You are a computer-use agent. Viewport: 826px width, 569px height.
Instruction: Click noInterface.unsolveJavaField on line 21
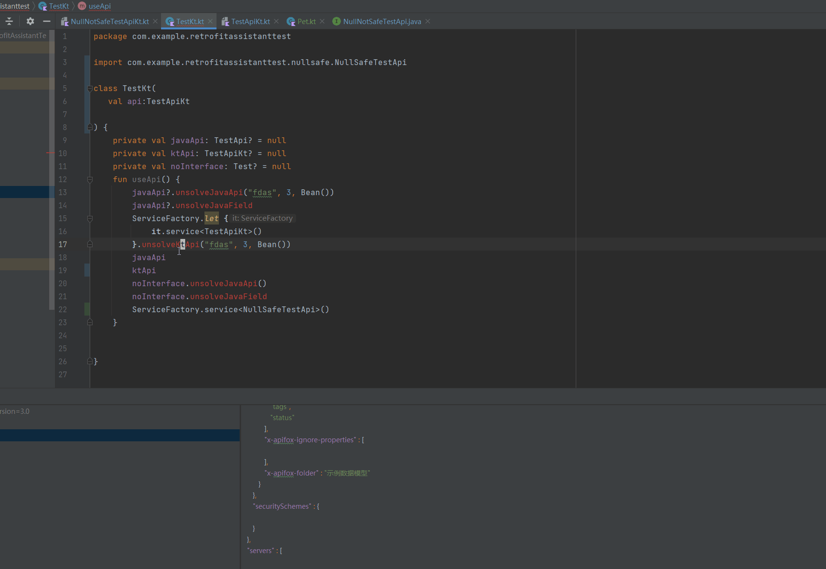(x=200, y=297)
